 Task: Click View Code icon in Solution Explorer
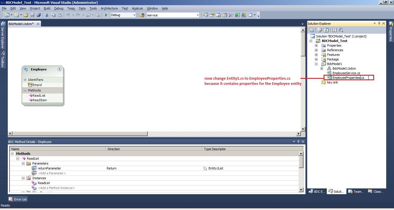335,30
